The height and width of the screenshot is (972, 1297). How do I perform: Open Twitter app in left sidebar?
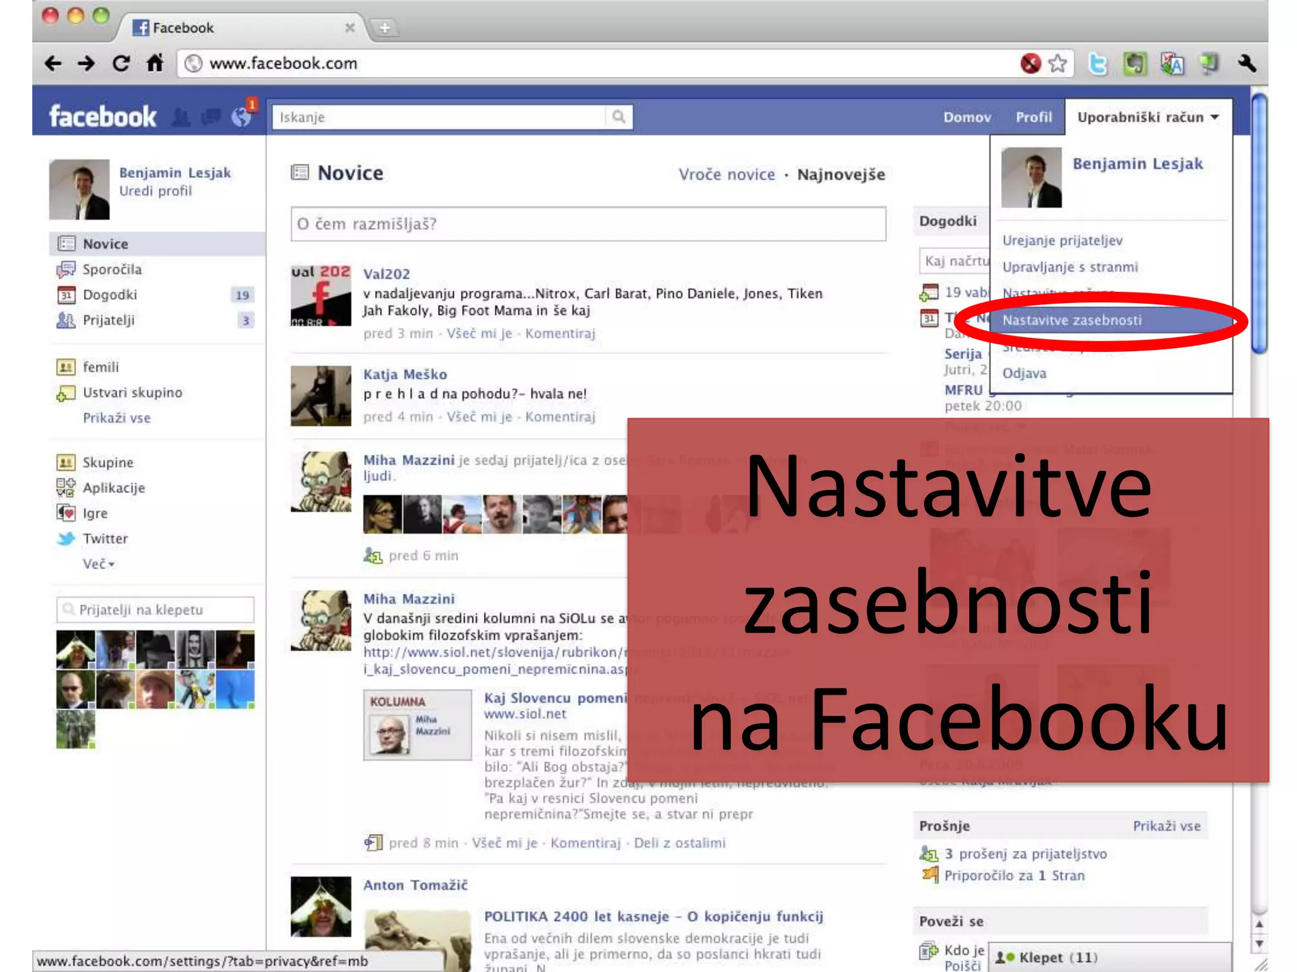(x=105, y=539)
